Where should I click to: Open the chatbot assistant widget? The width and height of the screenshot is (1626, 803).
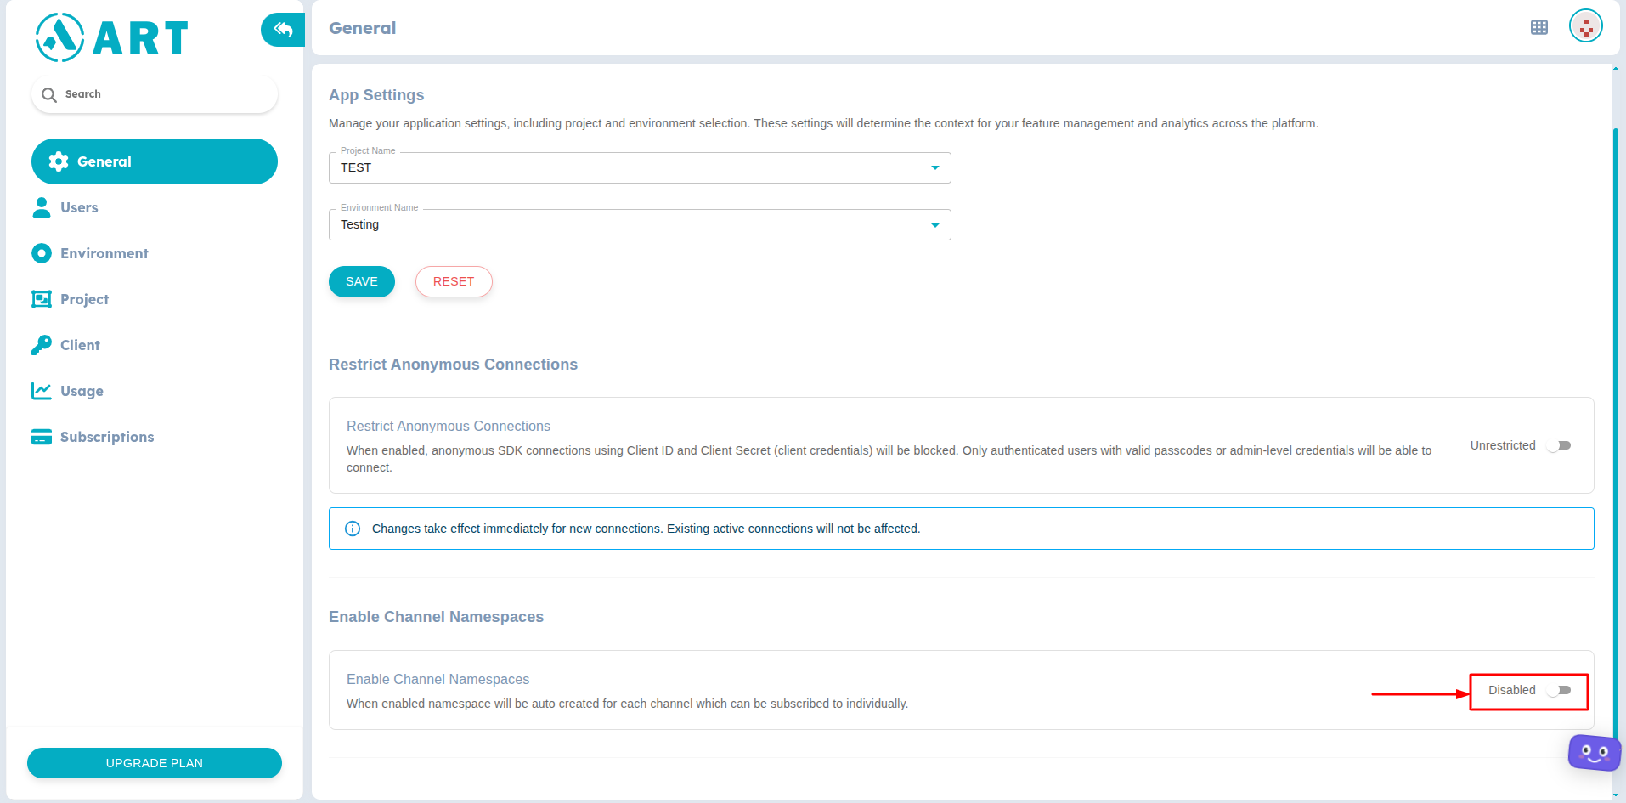pyautogui.click(x=1595, y=753)
